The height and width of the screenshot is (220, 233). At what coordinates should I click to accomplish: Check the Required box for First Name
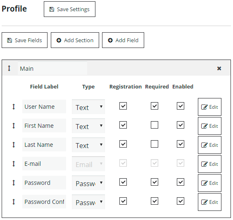tap(155, 125)
